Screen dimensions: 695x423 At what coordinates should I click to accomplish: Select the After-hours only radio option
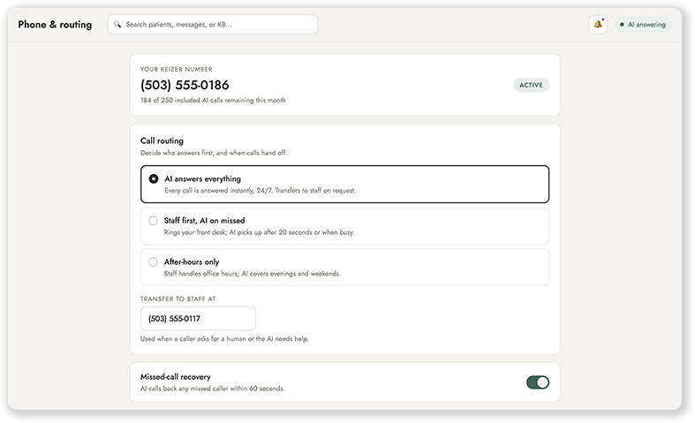point(153,261)
